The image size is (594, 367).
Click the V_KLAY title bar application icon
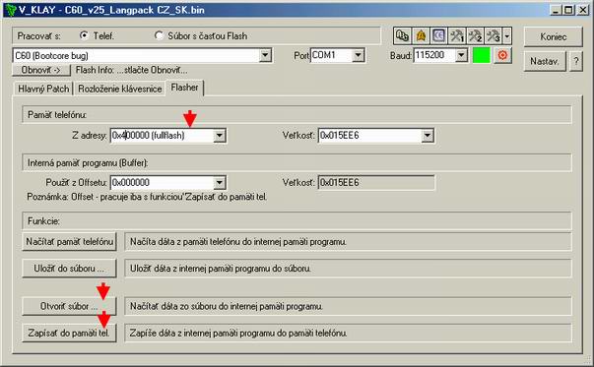click(11, 10)
